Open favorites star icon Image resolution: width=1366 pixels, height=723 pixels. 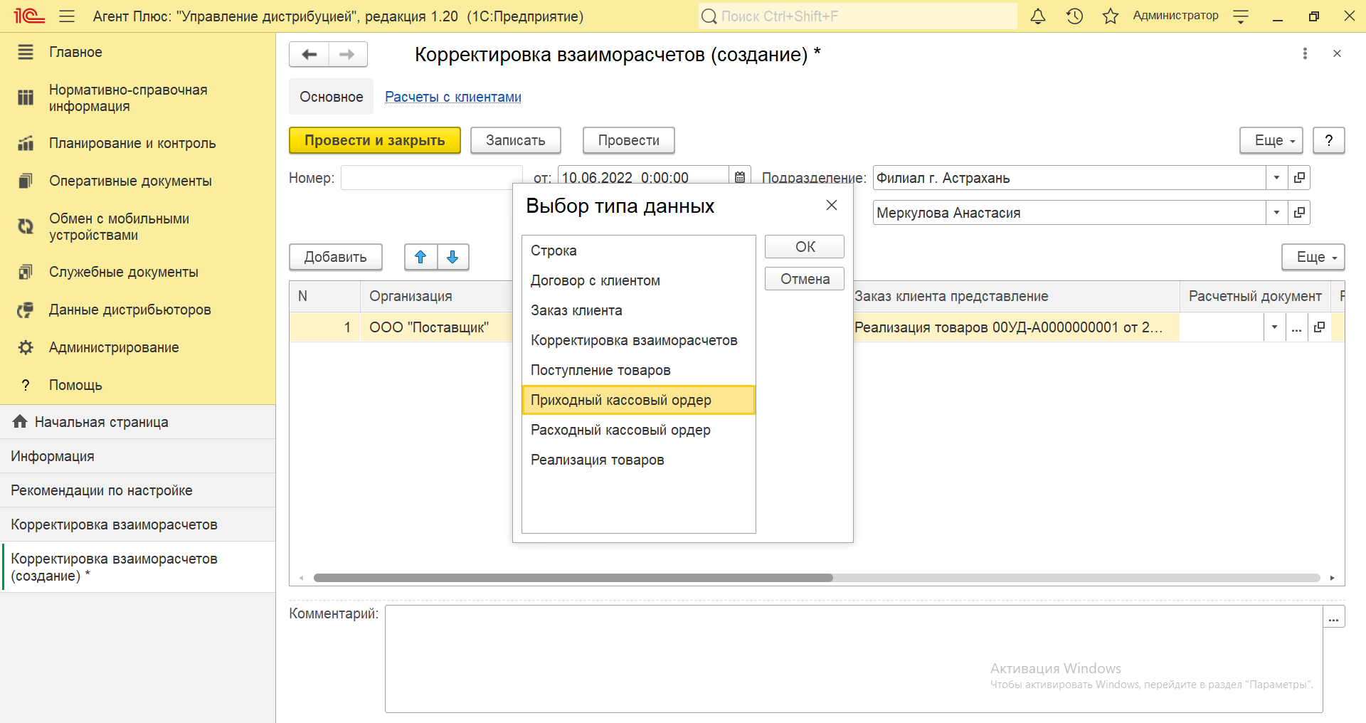(x=1111, y=16)
